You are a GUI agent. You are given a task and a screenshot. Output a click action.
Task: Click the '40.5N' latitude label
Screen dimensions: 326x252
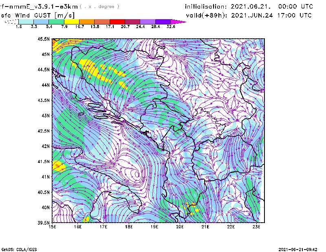[44, 192]
